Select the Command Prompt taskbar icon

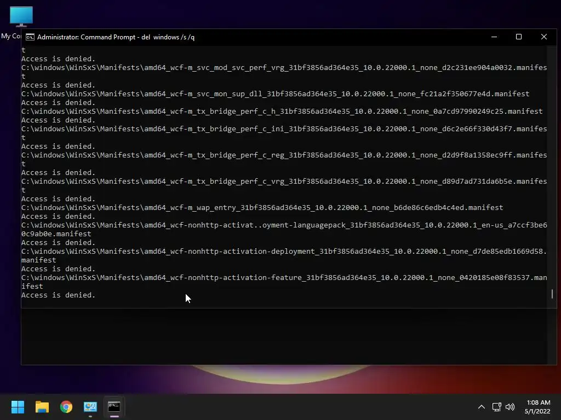[x=114, y=407]
